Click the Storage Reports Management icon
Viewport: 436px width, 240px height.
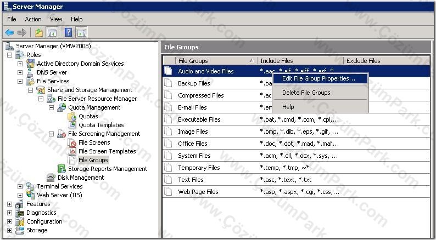coord(62,169)
